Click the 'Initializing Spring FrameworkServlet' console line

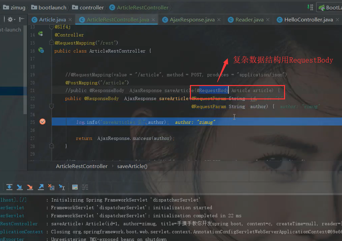point(100,200)
